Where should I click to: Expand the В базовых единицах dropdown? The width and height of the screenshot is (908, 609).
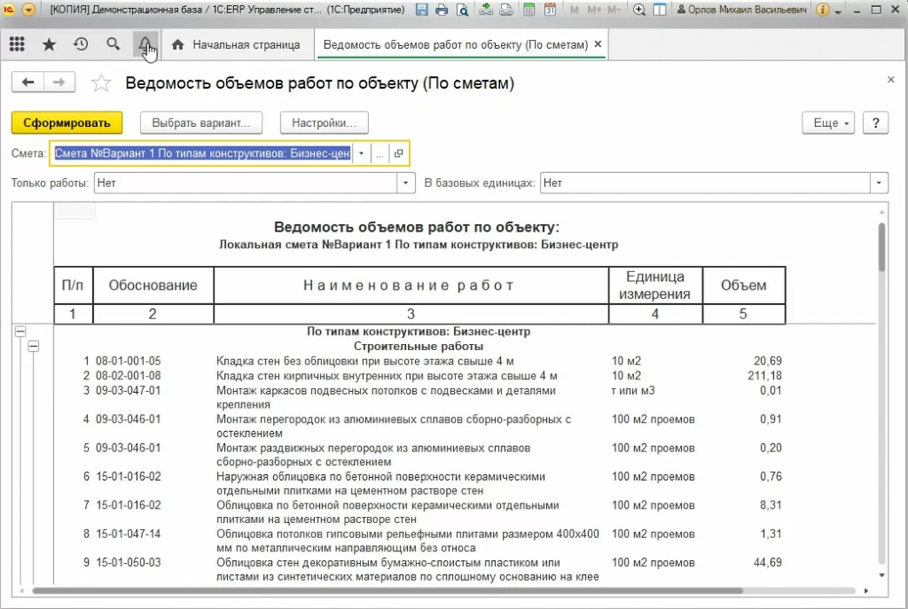click(880, 183)
